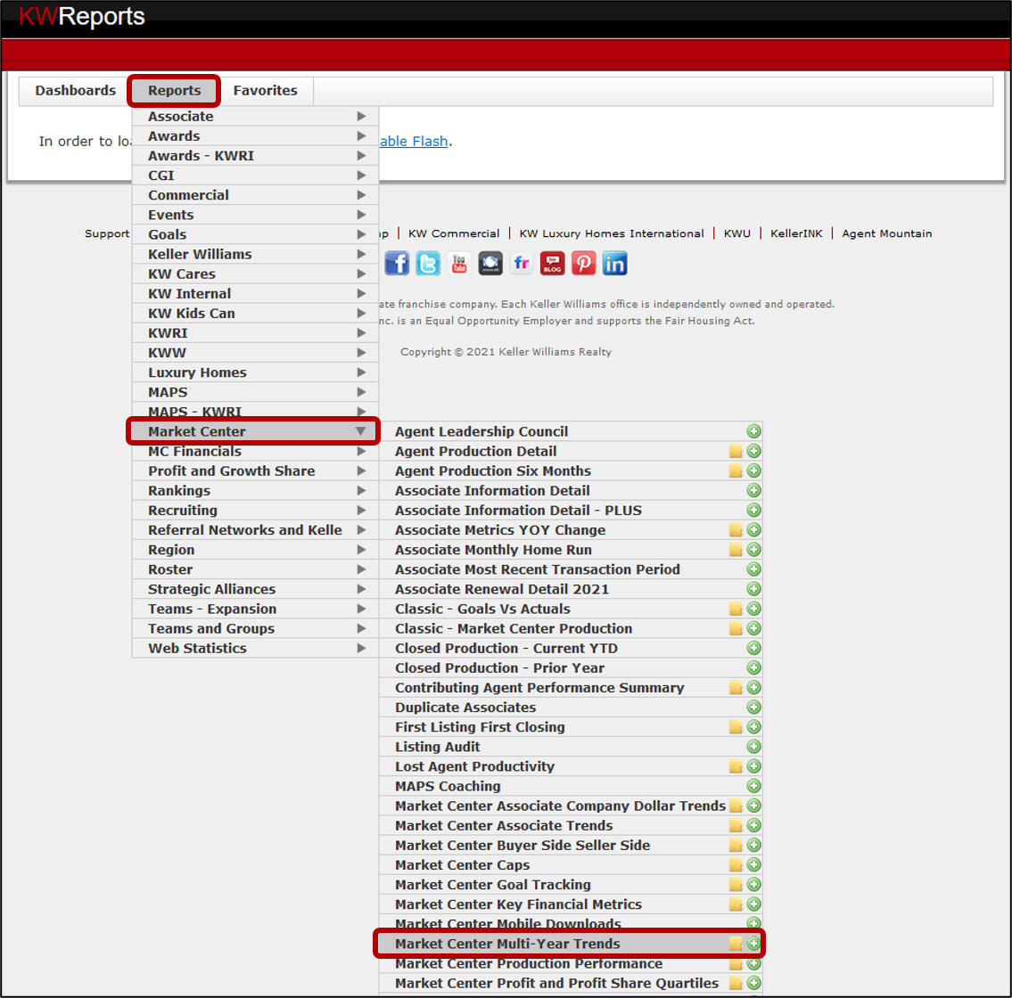Open the KWU footer link

click(737, 233)
